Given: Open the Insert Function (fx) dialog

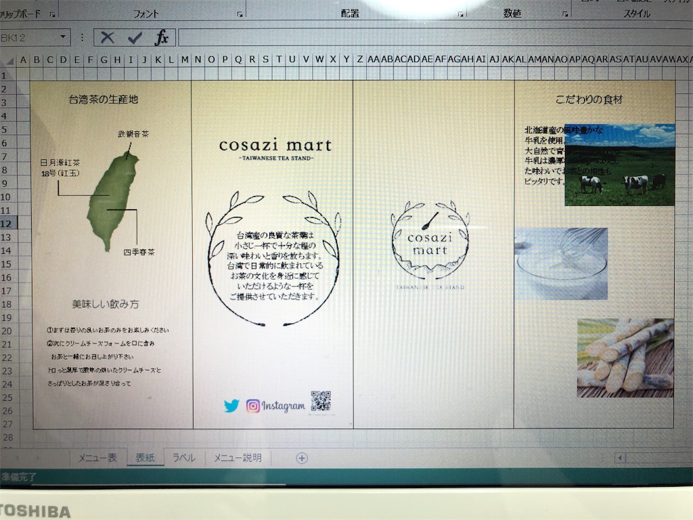Looking at the screenshot, I should (162, 38).
